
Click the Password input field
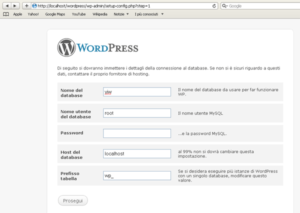click(x=137, y=133)
